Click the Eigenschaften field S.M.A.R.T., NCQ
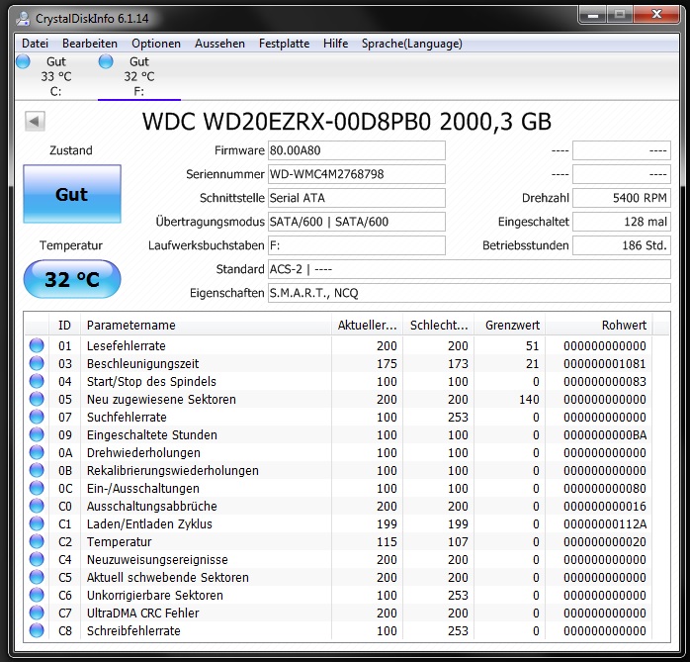This screenshot has height=662, width=690. (x=470, y=293)
